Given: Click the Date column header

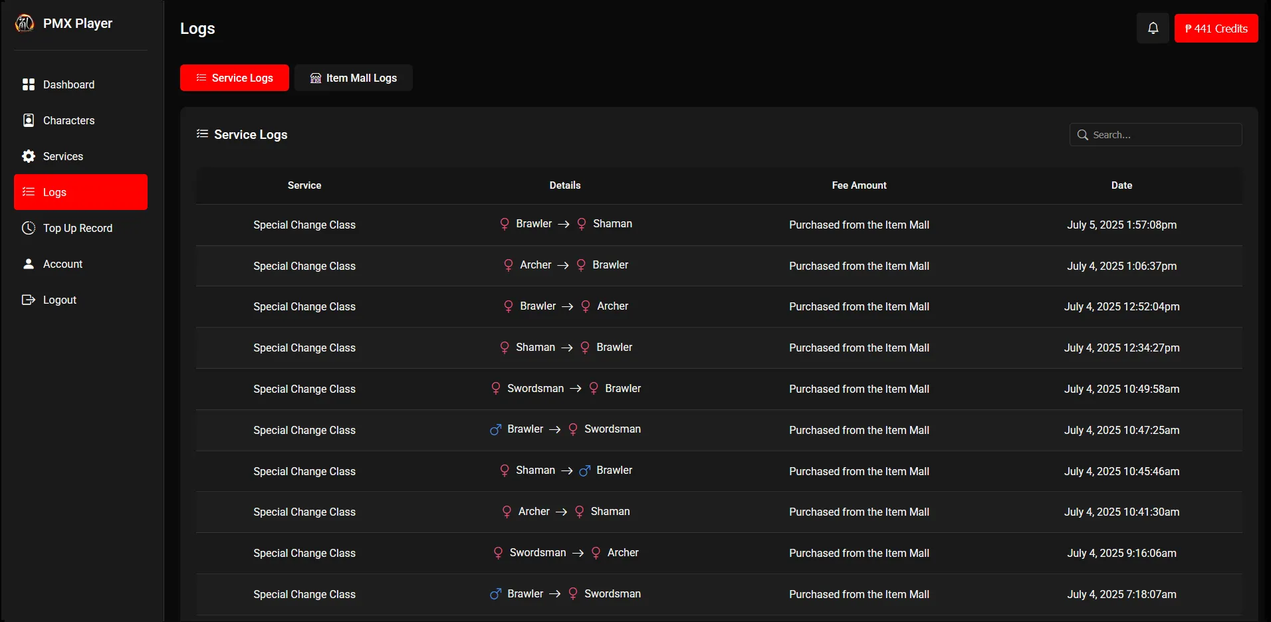Looking at the screenshot, I should [1121, 185].
